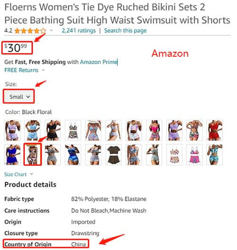Select the hot pink top swatch in top row

(x=154, y=130)
